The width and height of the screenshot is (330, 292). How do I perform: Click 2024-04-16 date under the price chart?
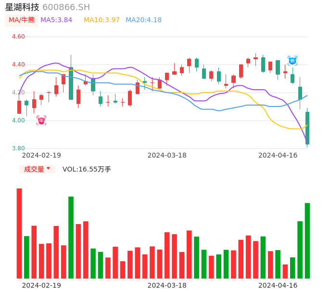[x=278, y=155]
